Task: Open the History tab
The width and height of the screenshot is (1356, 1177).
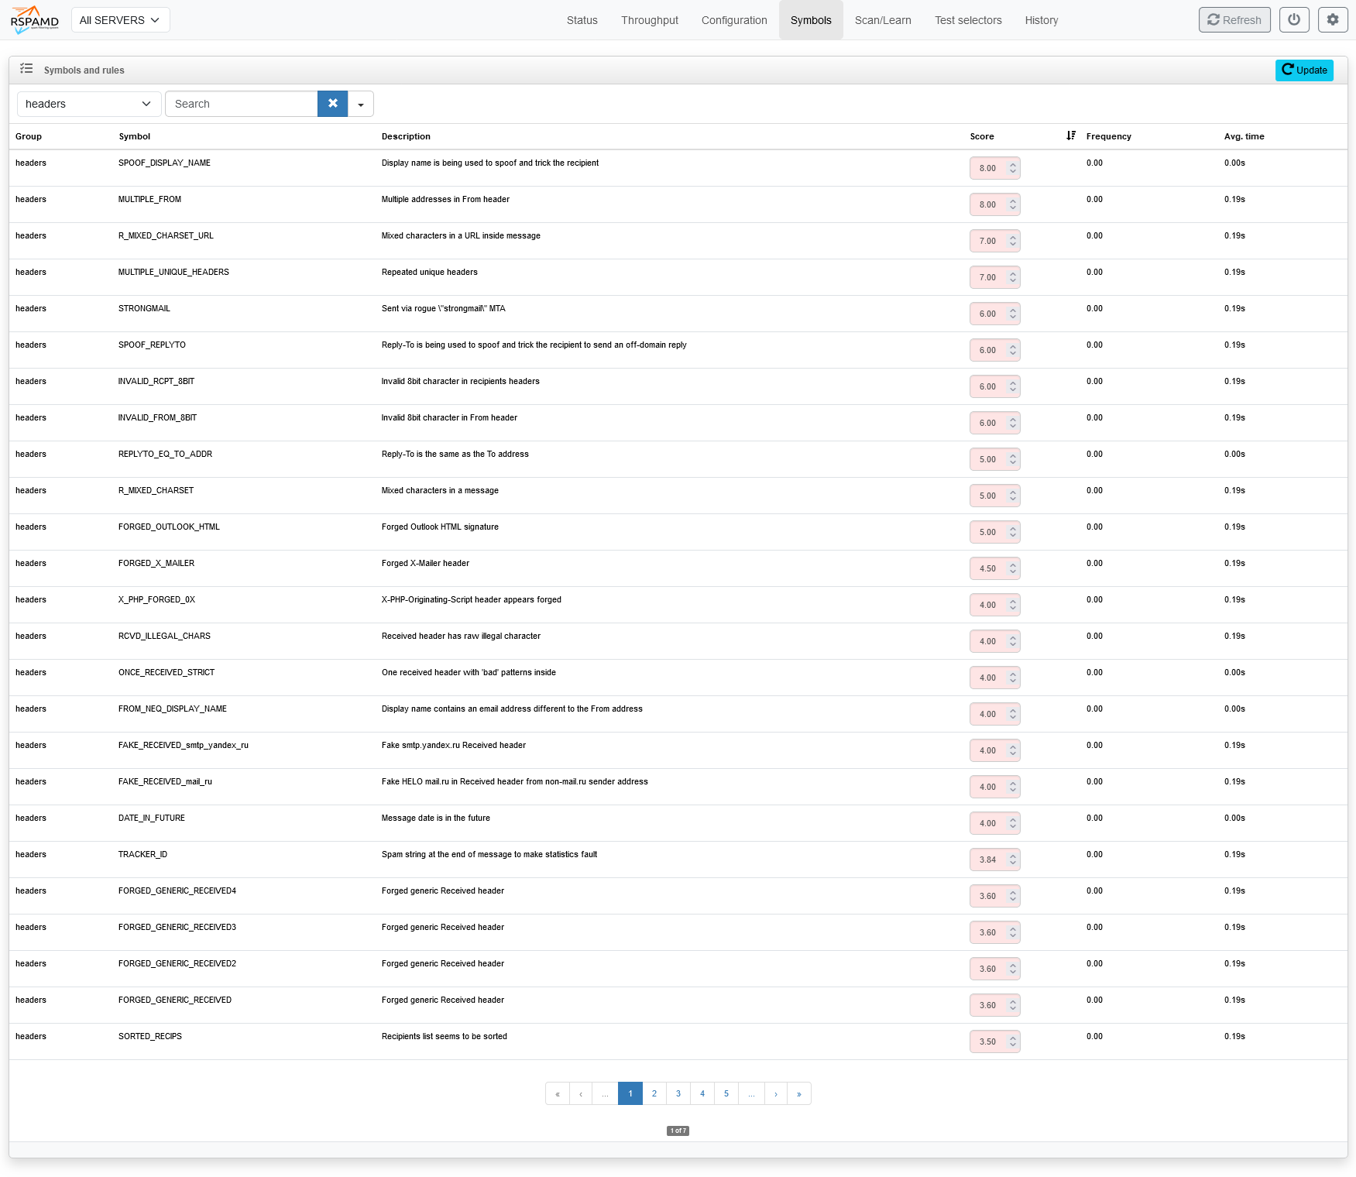Action: [1042, 20]
